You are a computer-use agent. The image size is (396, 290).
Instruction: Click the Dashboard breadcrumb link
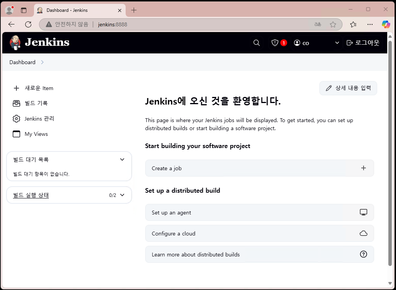[23, 62]
